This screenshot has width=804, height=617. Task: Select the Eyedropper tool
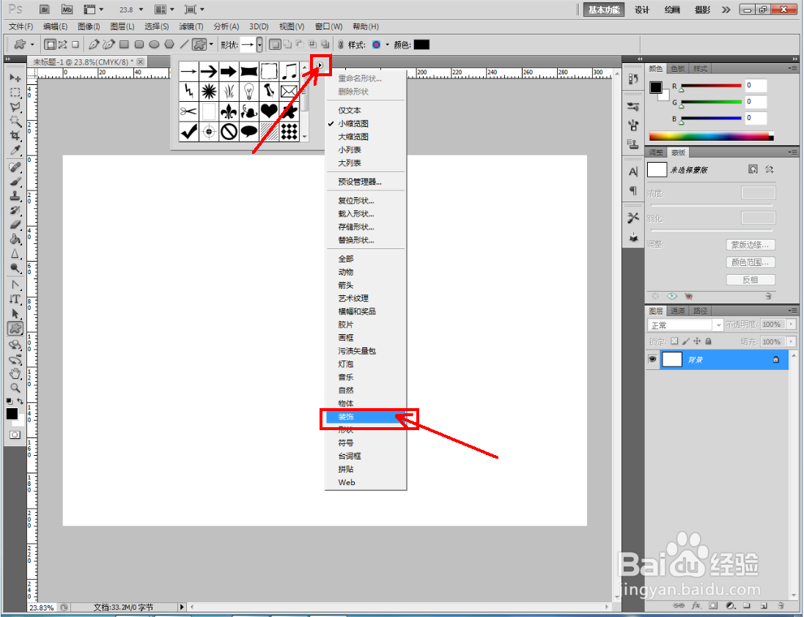[x=15, y=149]
